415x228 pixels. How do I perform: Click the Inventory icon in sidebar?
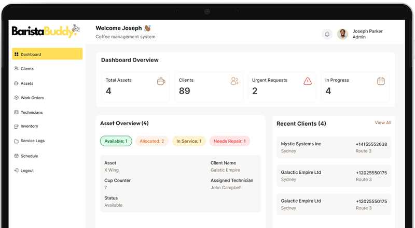(x=17, y=126)
